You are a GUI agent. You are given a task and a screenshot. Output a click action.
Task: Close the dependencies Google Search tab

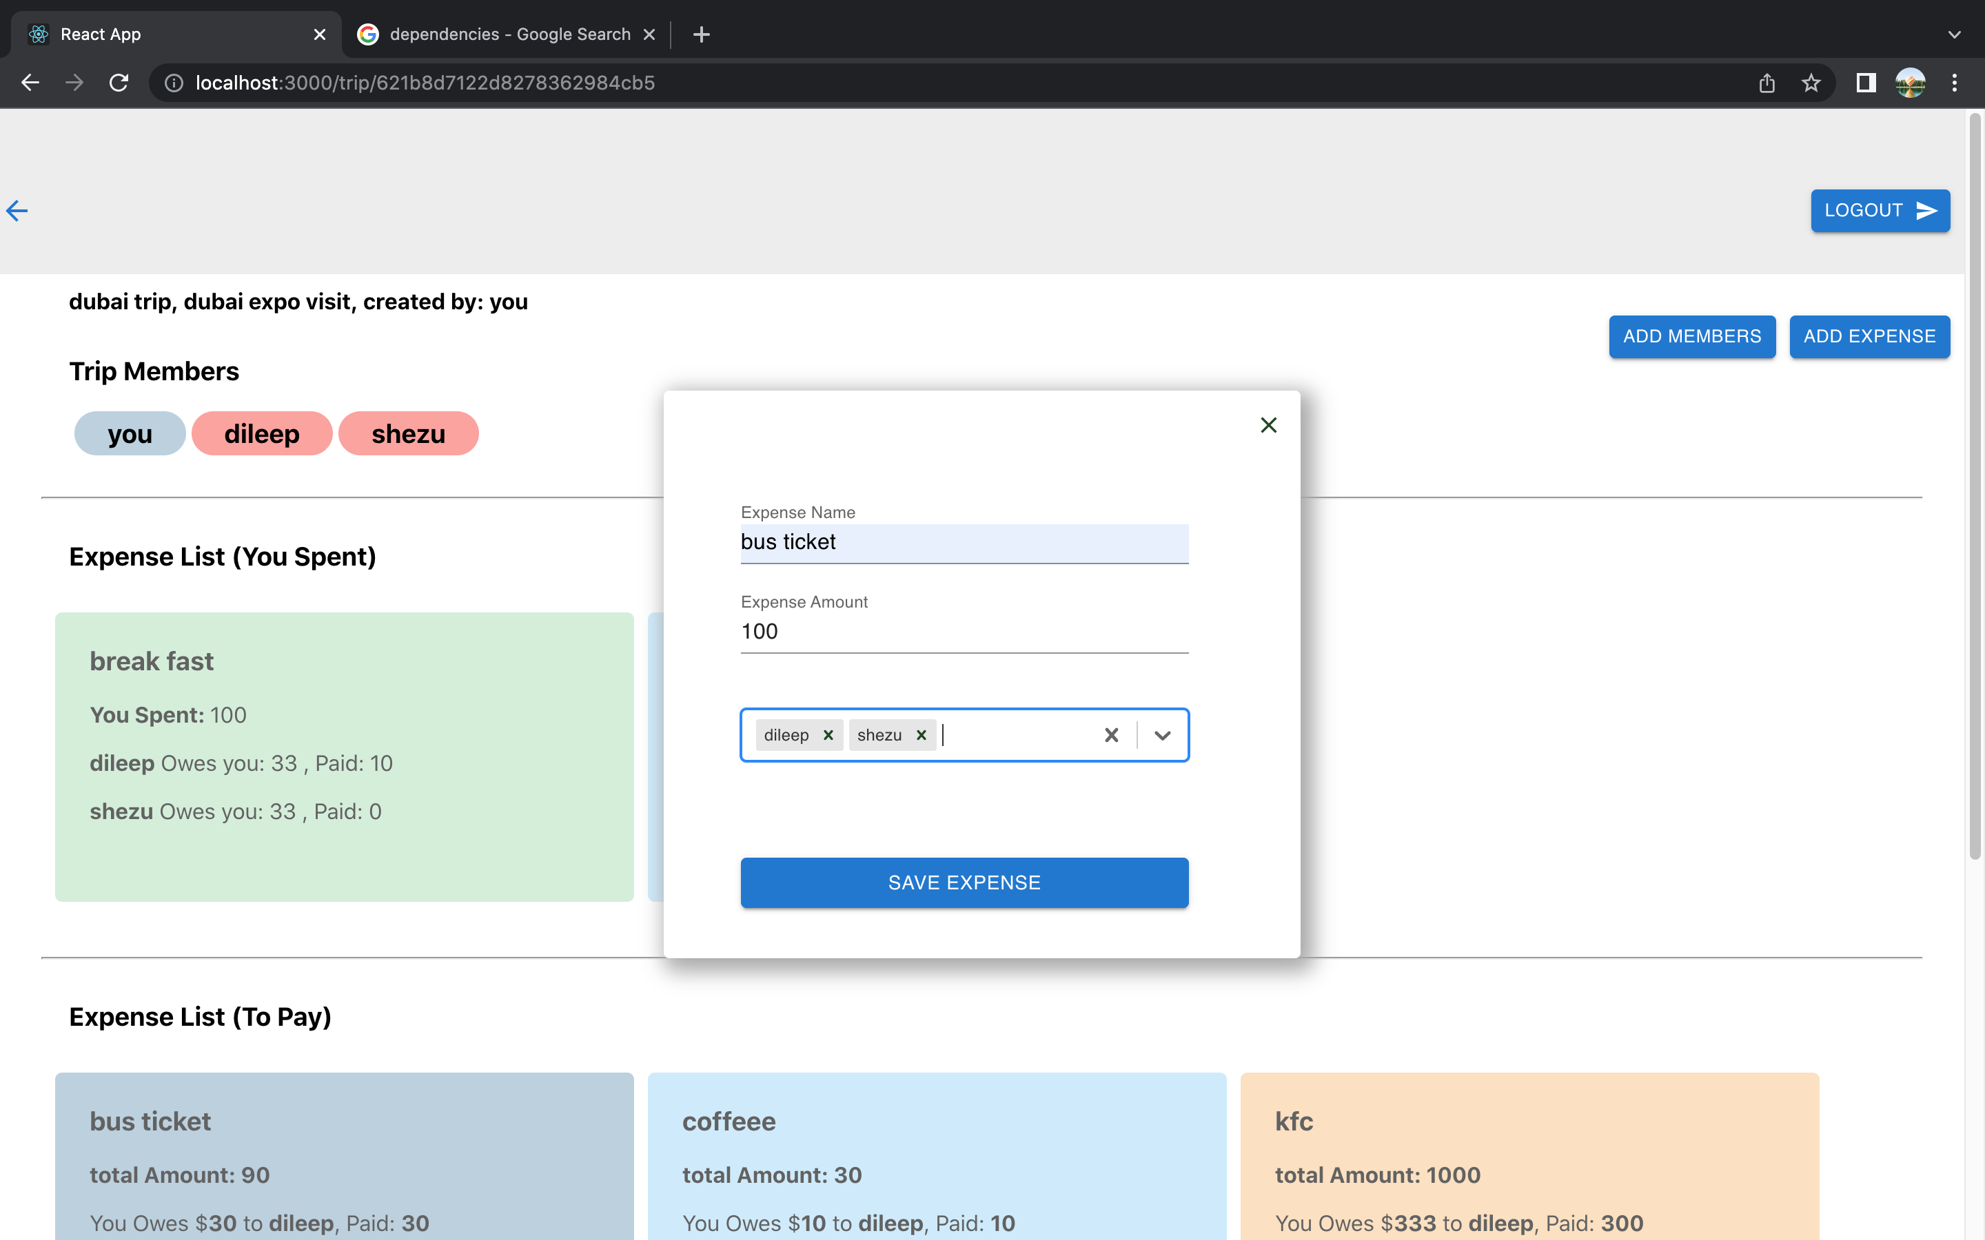[x=649, y=34]
